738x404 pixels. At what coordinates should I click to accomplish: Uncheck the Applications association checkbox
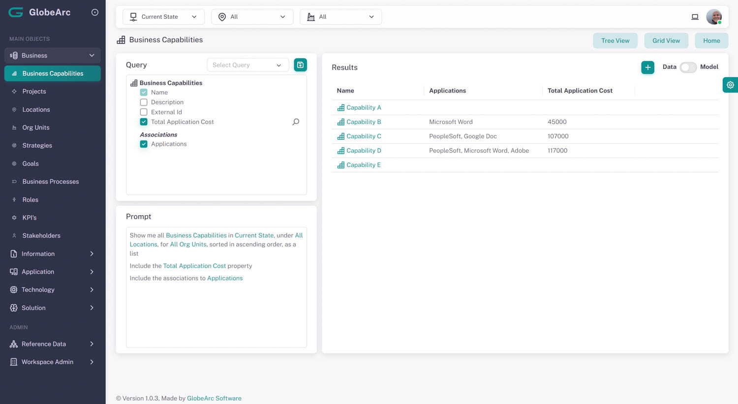pyautogui.click(x=144, y=144)
